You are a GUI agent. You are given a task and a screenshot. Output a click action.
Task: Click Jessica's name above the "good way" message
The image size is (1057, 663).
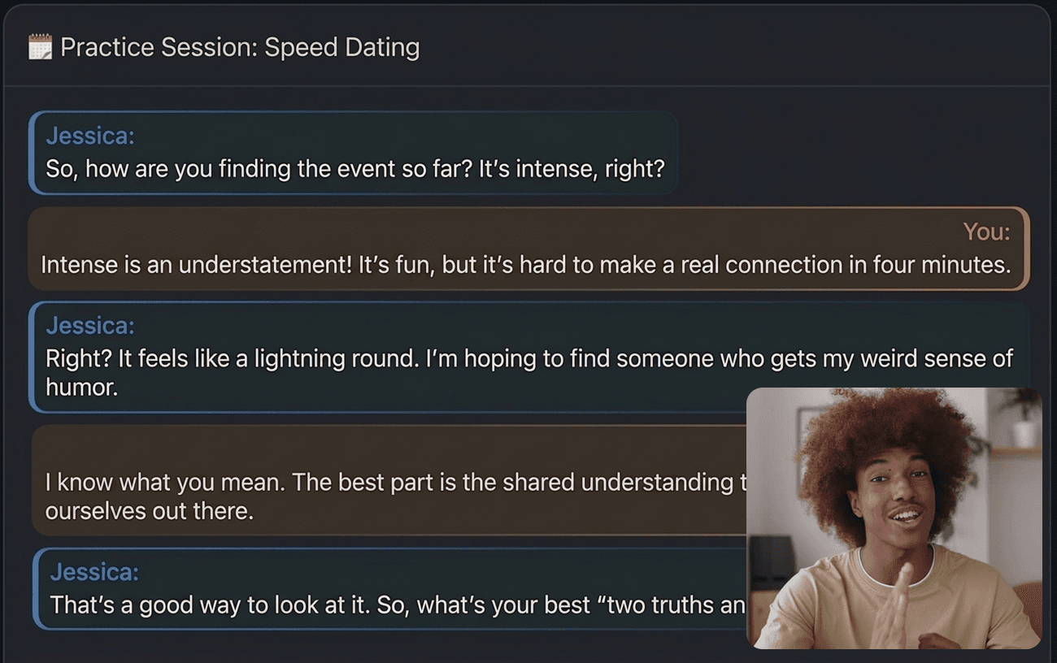[94, 572]
